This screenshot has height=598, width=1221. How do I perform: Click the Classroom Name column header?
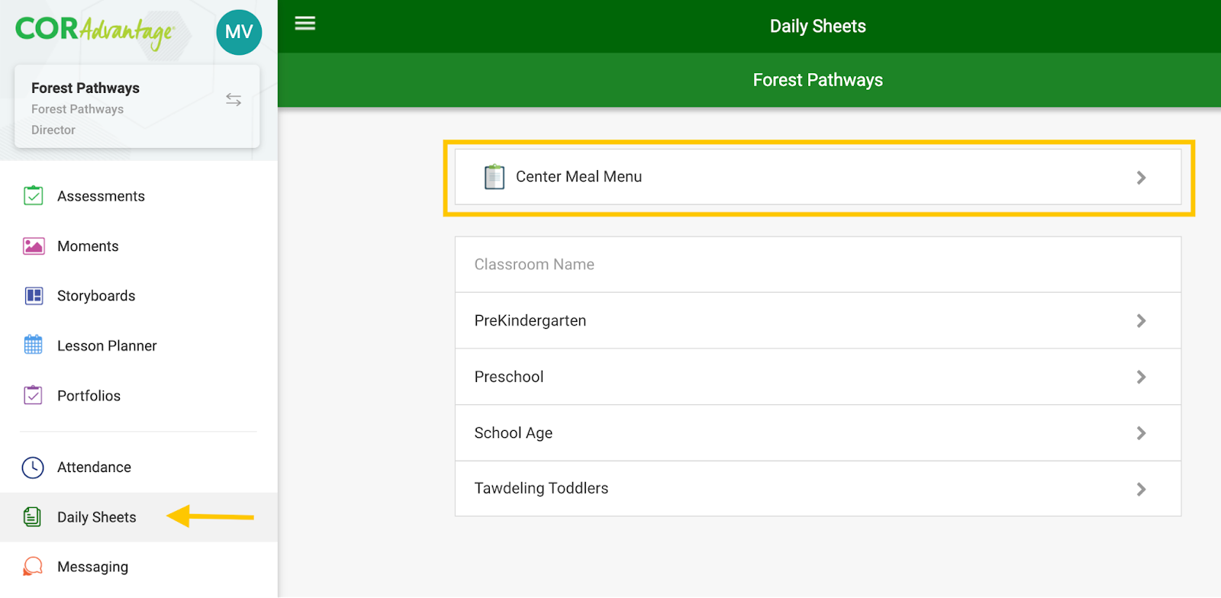click(x=534, y=265)
